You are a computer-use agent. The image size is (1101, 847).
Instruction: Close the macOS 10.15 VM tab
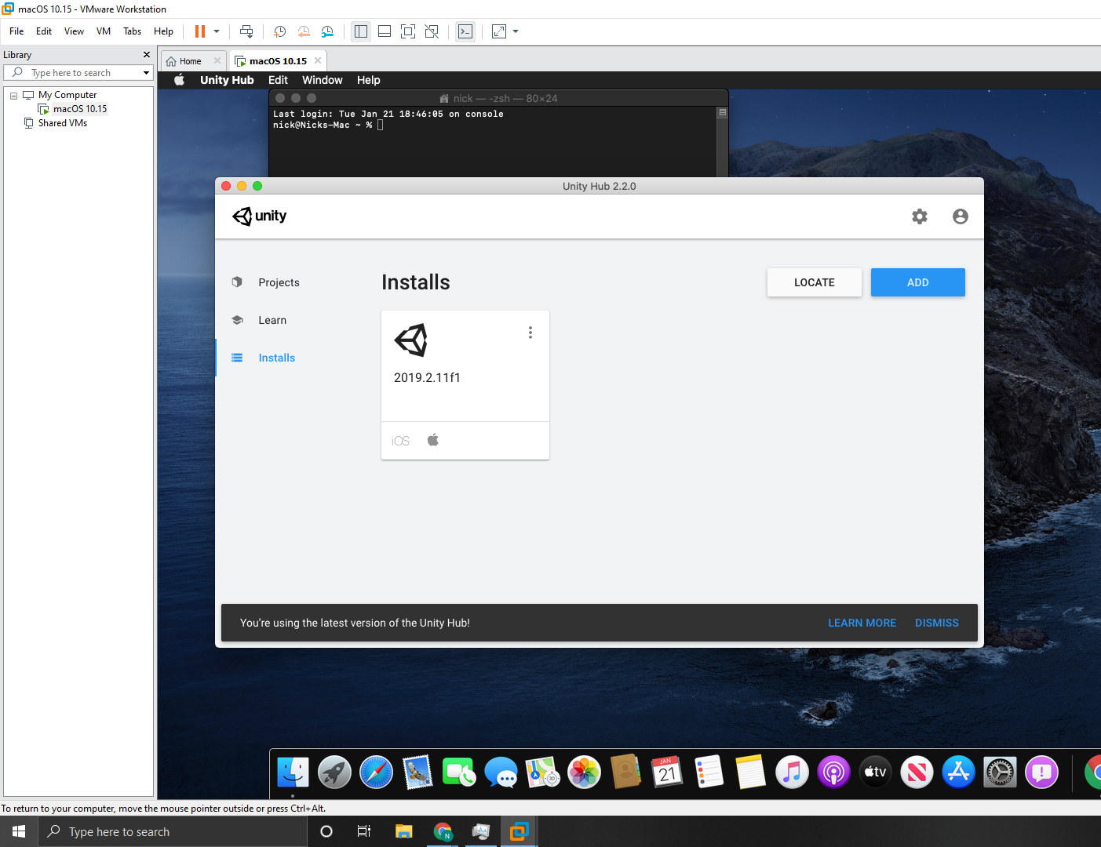click(x=318, y=60)
